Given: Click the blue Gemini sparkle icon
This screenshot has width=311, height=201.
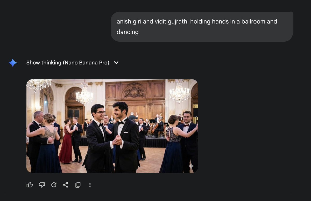Looking at the screenshot, I should (x=13, y=63).
